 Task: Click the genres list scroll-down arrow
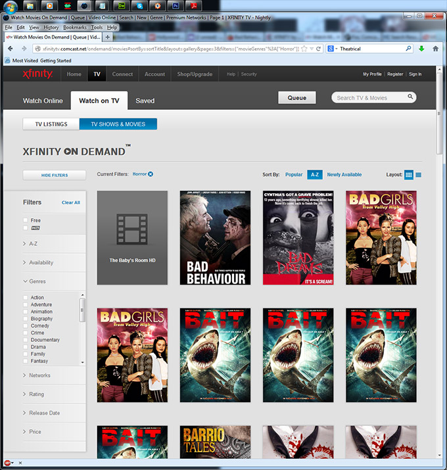coord(82,362)
